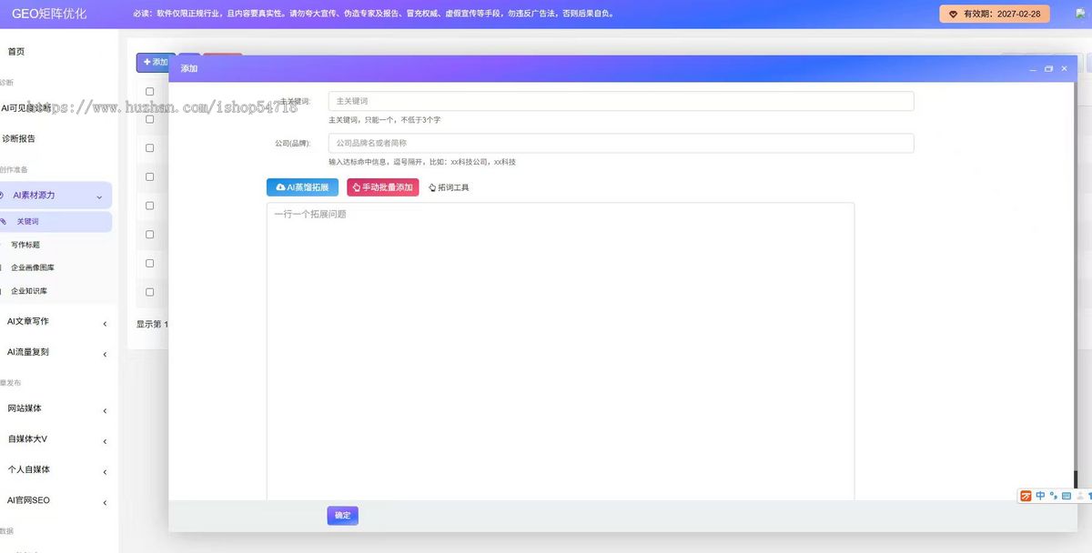Toggle the select-all checkbox in table header
This screenshot has height=553, width=1092.
[x=150, y=91]
